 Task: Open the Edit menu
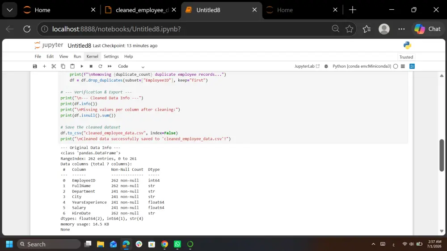pyautogui.click(x=50, y=56)
